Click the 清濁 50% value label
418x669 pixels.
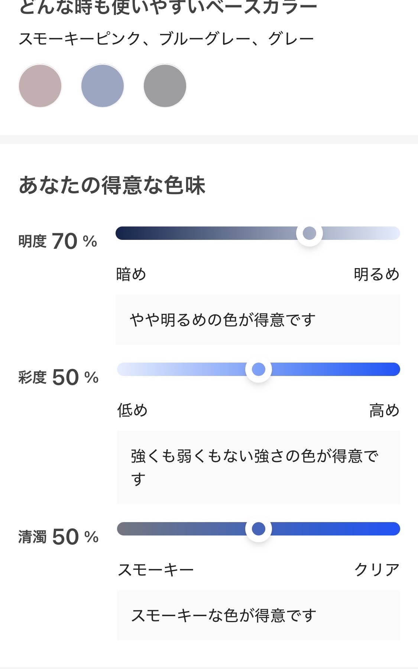tap(58, 537)
